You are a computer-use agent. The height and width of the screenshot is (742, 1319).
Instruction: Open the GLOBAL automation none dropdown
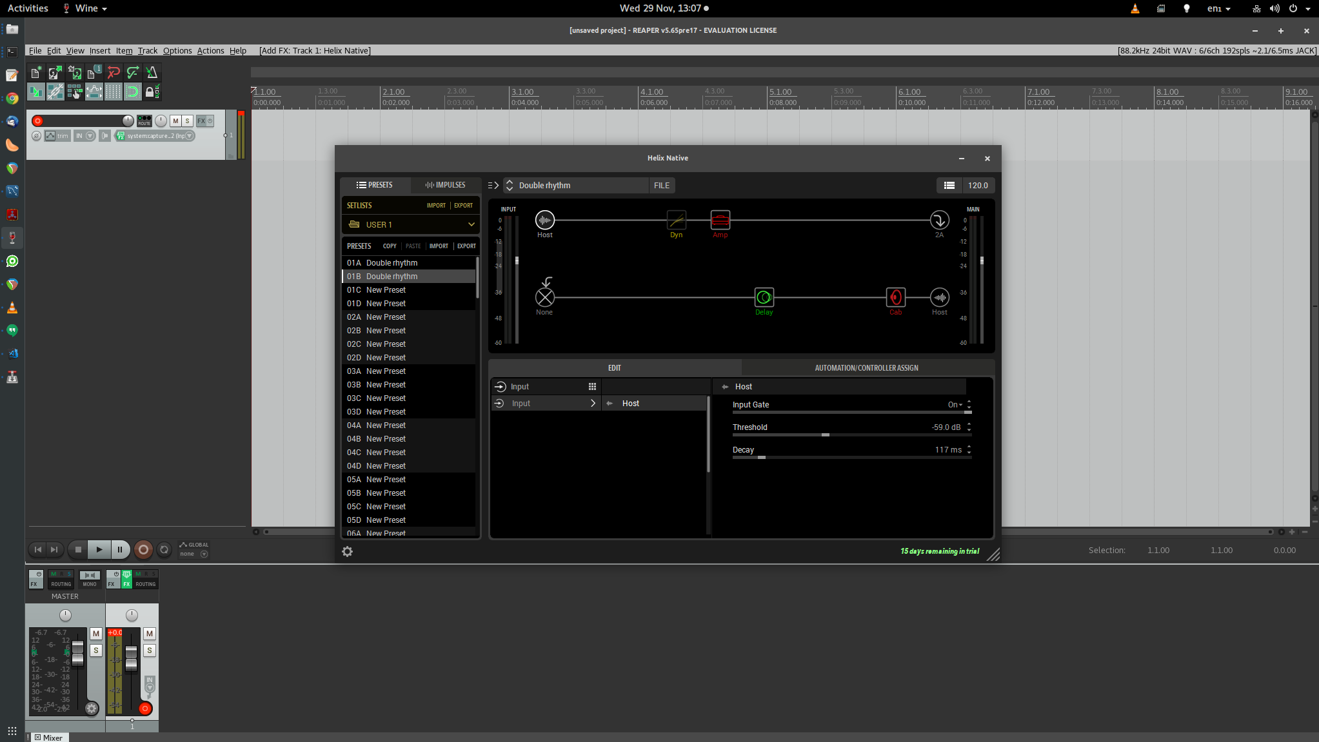tap(193, 554)
